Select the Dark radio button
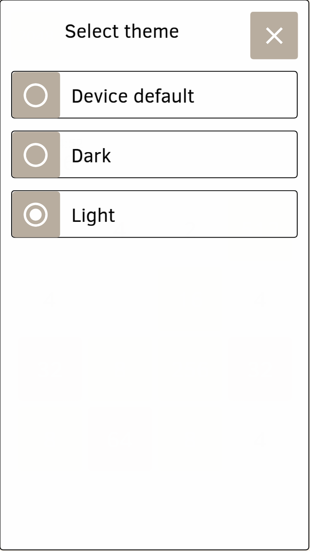This screenshot has height=551, width=310. 36,155
